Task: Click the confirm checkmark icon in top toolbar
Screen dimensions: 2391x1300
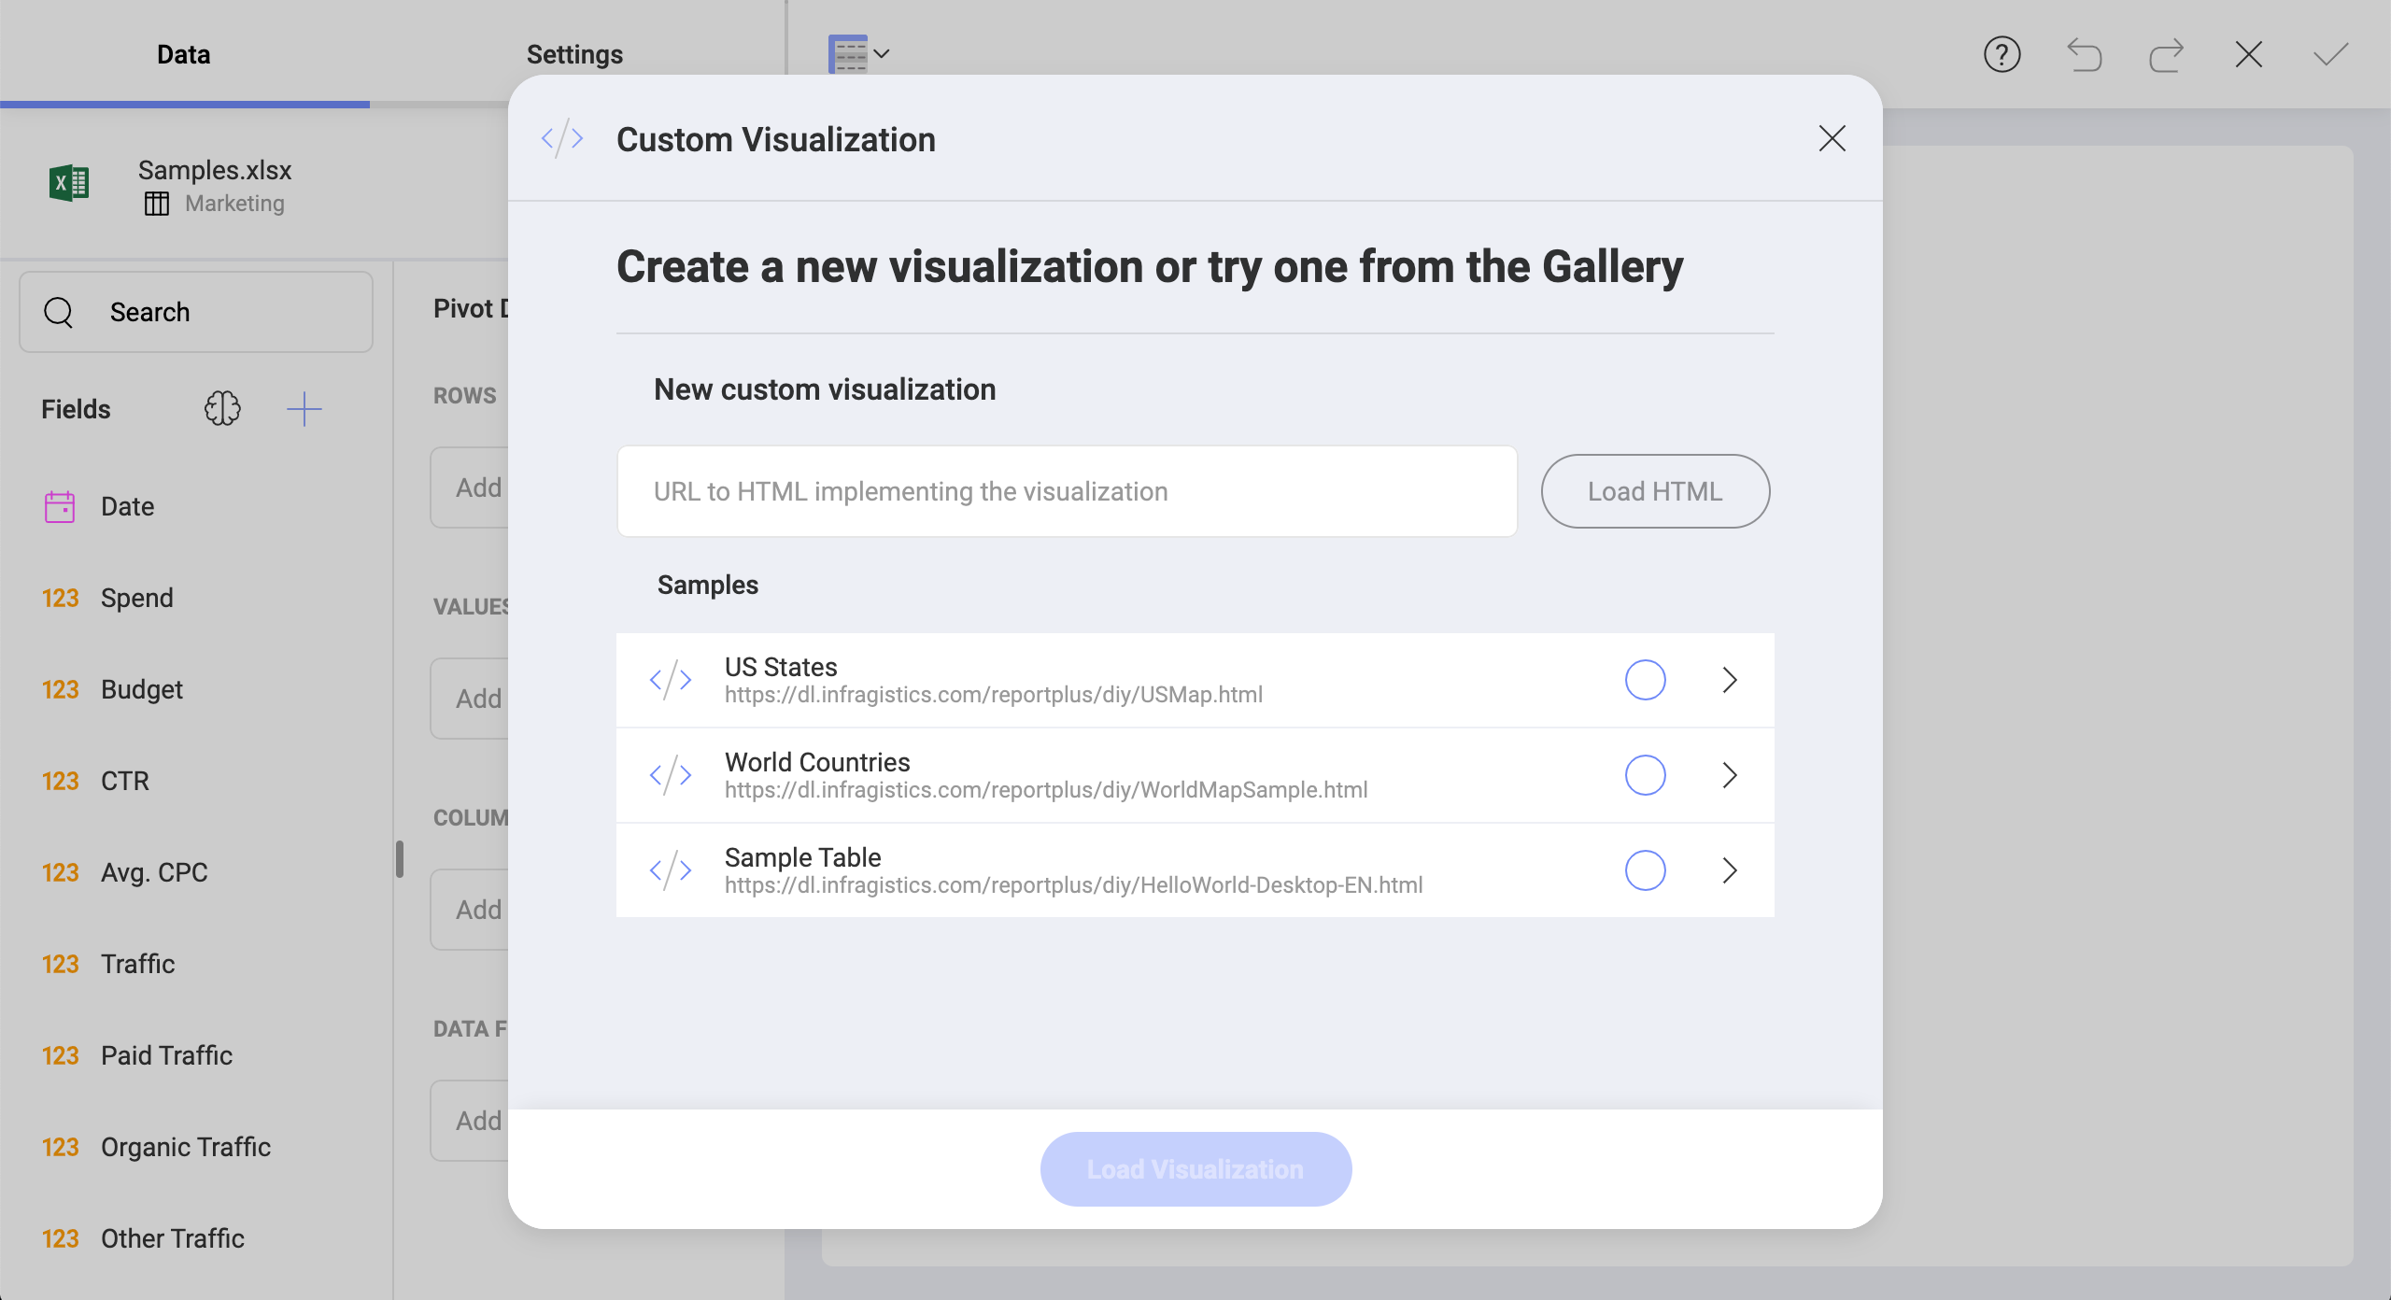Action: coord(2330,54)
